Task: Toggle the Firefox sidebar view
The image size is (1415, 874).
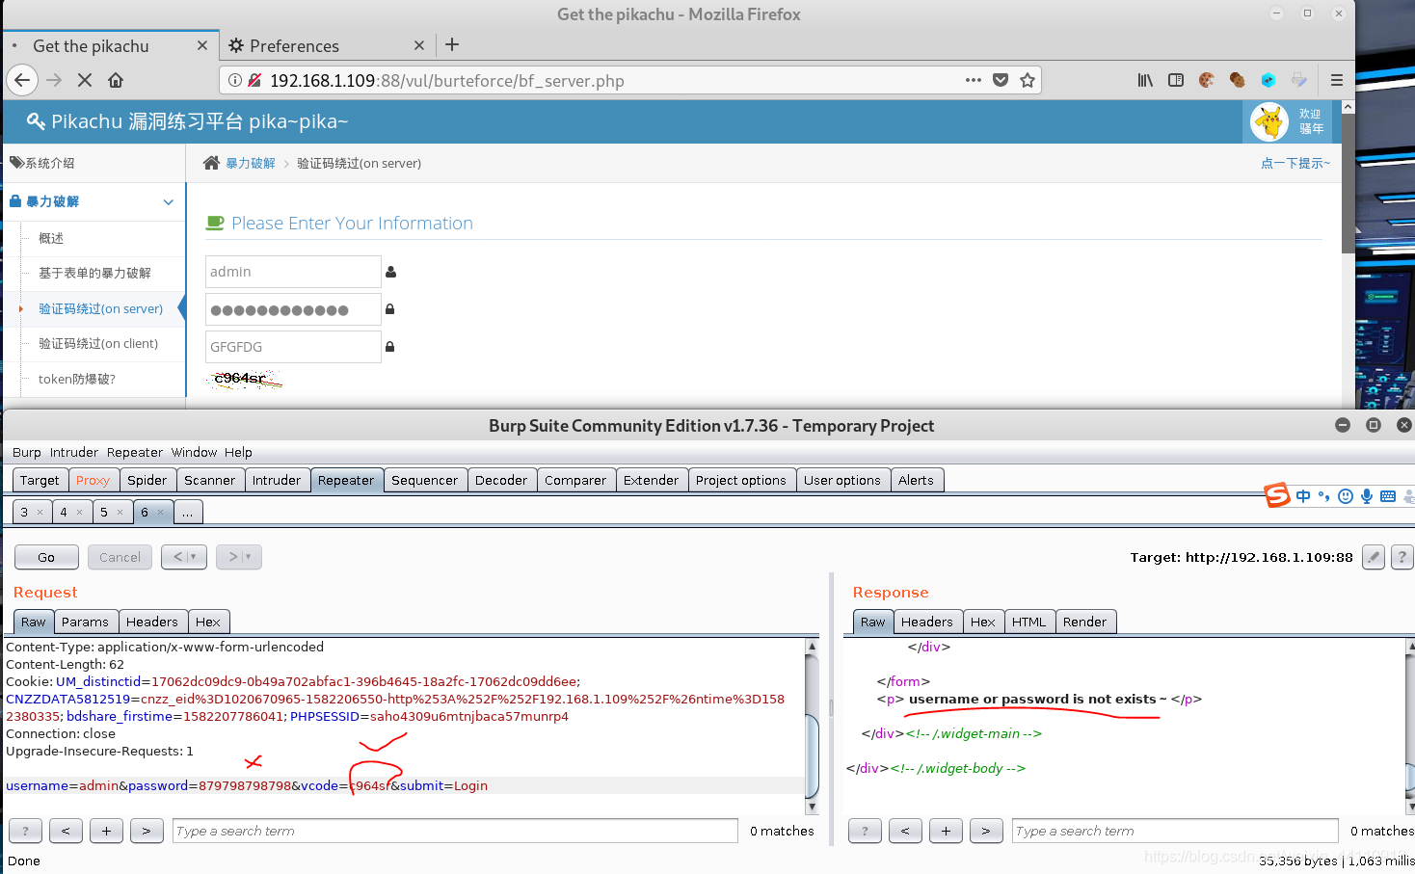Action: 1176,80
